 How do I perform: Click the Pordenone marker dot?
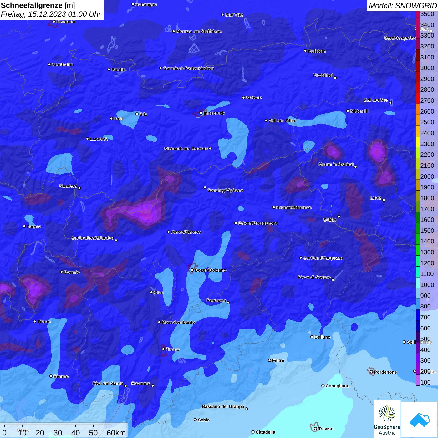coord(371,372)
